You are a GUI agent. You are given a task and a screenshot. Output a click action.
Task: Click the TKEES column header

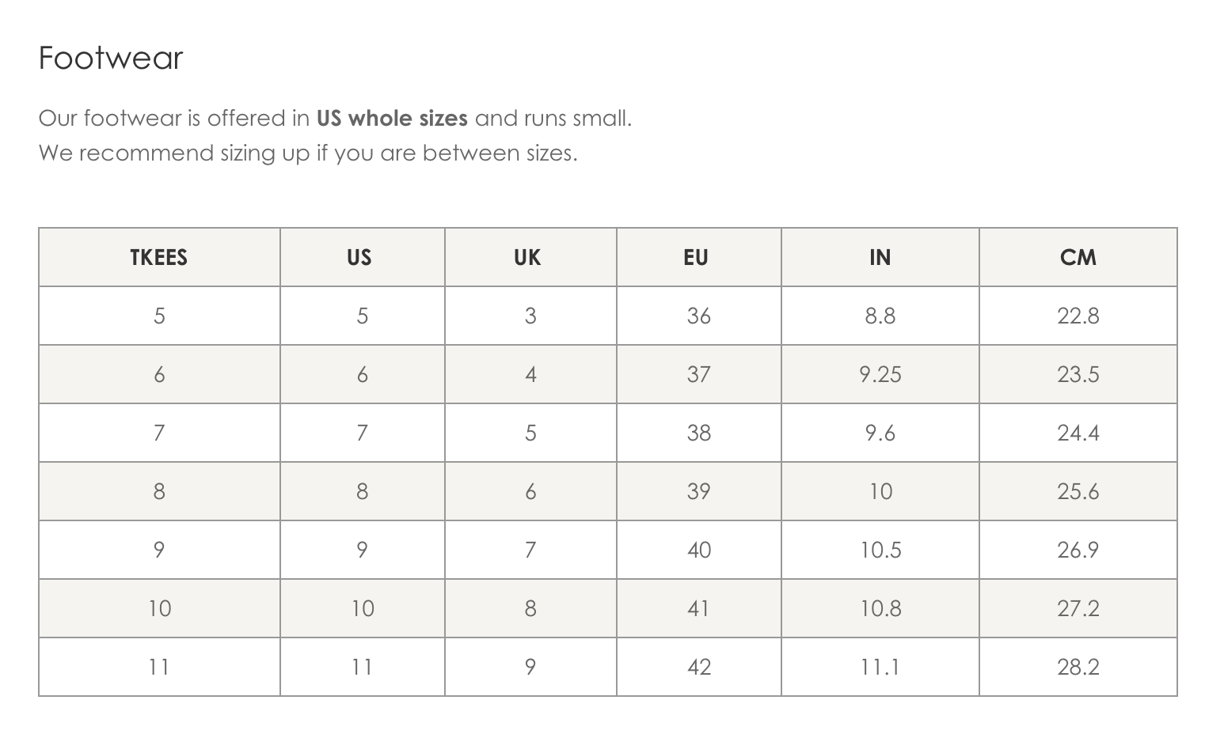click(x=159, y=257)
